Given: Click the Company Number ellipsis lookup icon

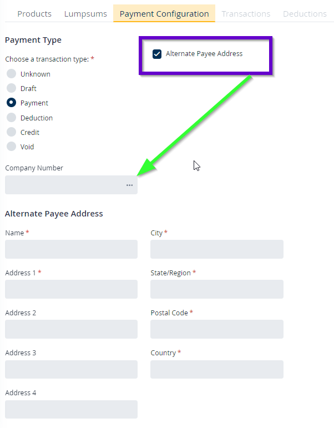Looking at the screenshot, I should coord(129,185).
